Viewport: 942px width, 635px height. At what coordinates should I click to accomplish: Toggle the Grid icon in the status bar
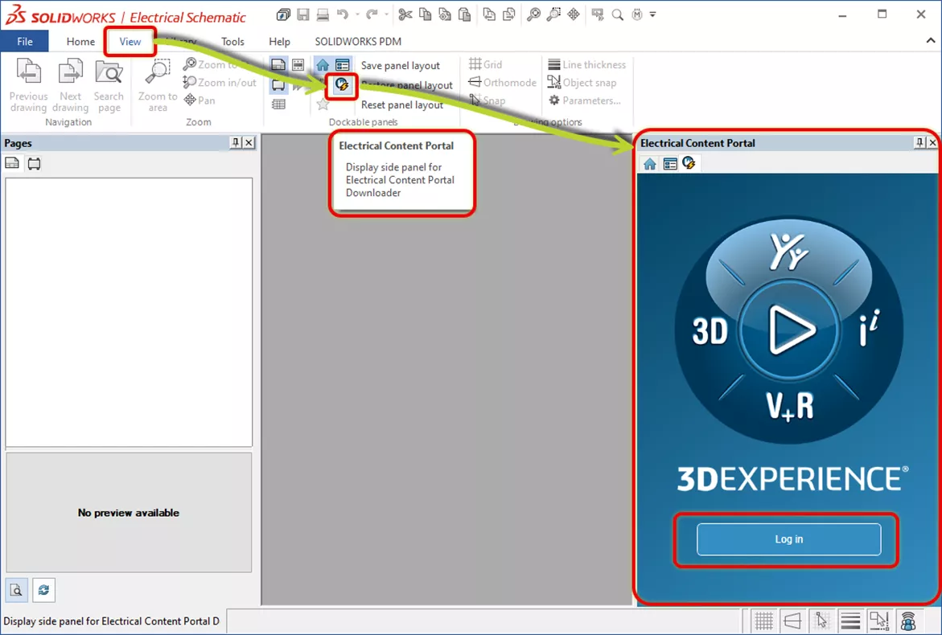(763, 621)
